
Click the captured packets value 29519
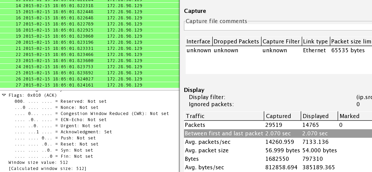(273, 125)
